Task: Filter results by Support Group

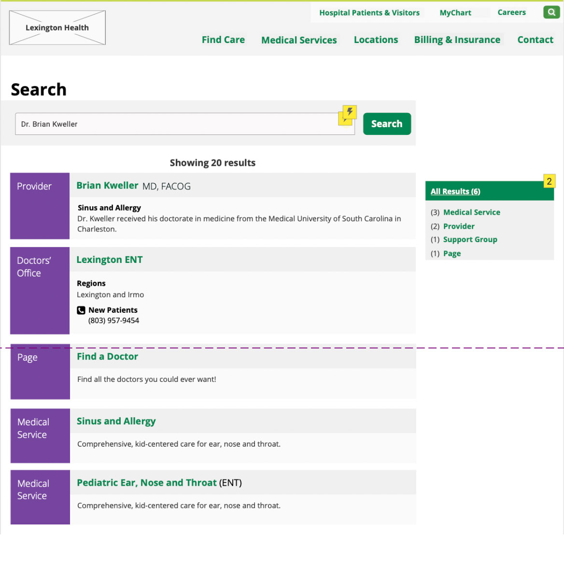Action: 470,239
